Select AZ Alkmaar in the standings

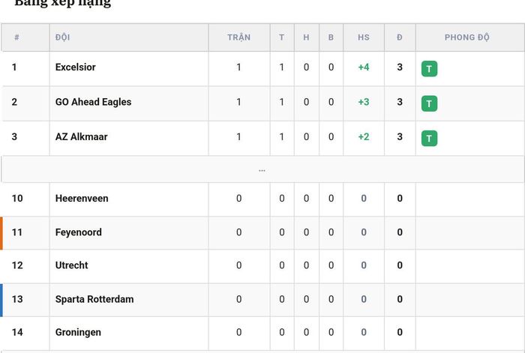pos(81,136)
